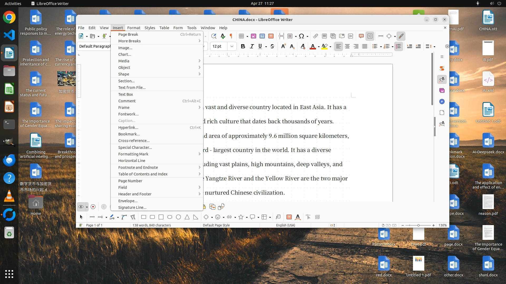Toggle Justified paragraph alignment
This screenshot has width=506, height=284.
tap(365, 47)
